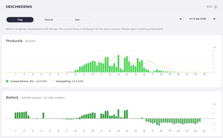
Task: Click the battery charge bar just after hour 4
Action: click(x=43, y=115)
